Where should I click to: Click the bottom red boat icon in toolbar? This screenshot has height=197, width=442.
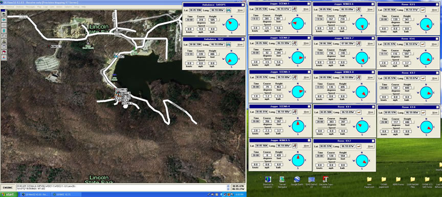point(4,57)
